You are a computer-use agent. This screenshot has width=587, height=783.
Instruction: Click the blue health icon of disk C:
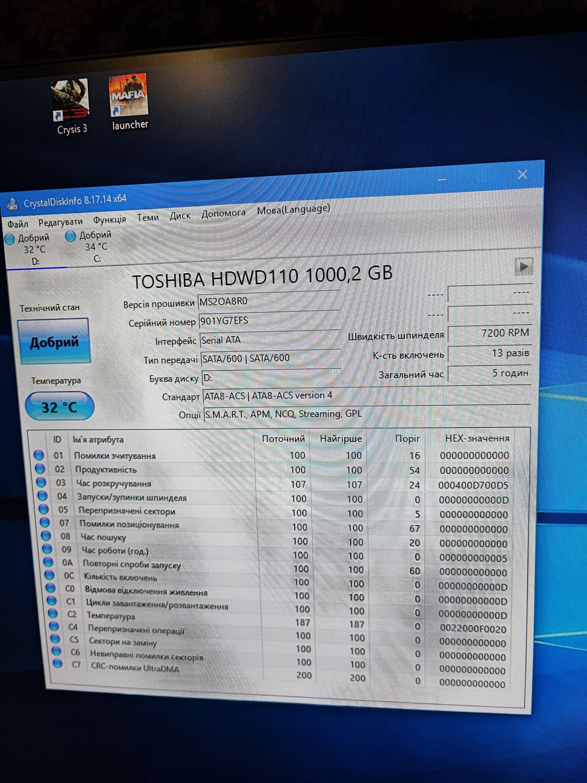[70, 236]
